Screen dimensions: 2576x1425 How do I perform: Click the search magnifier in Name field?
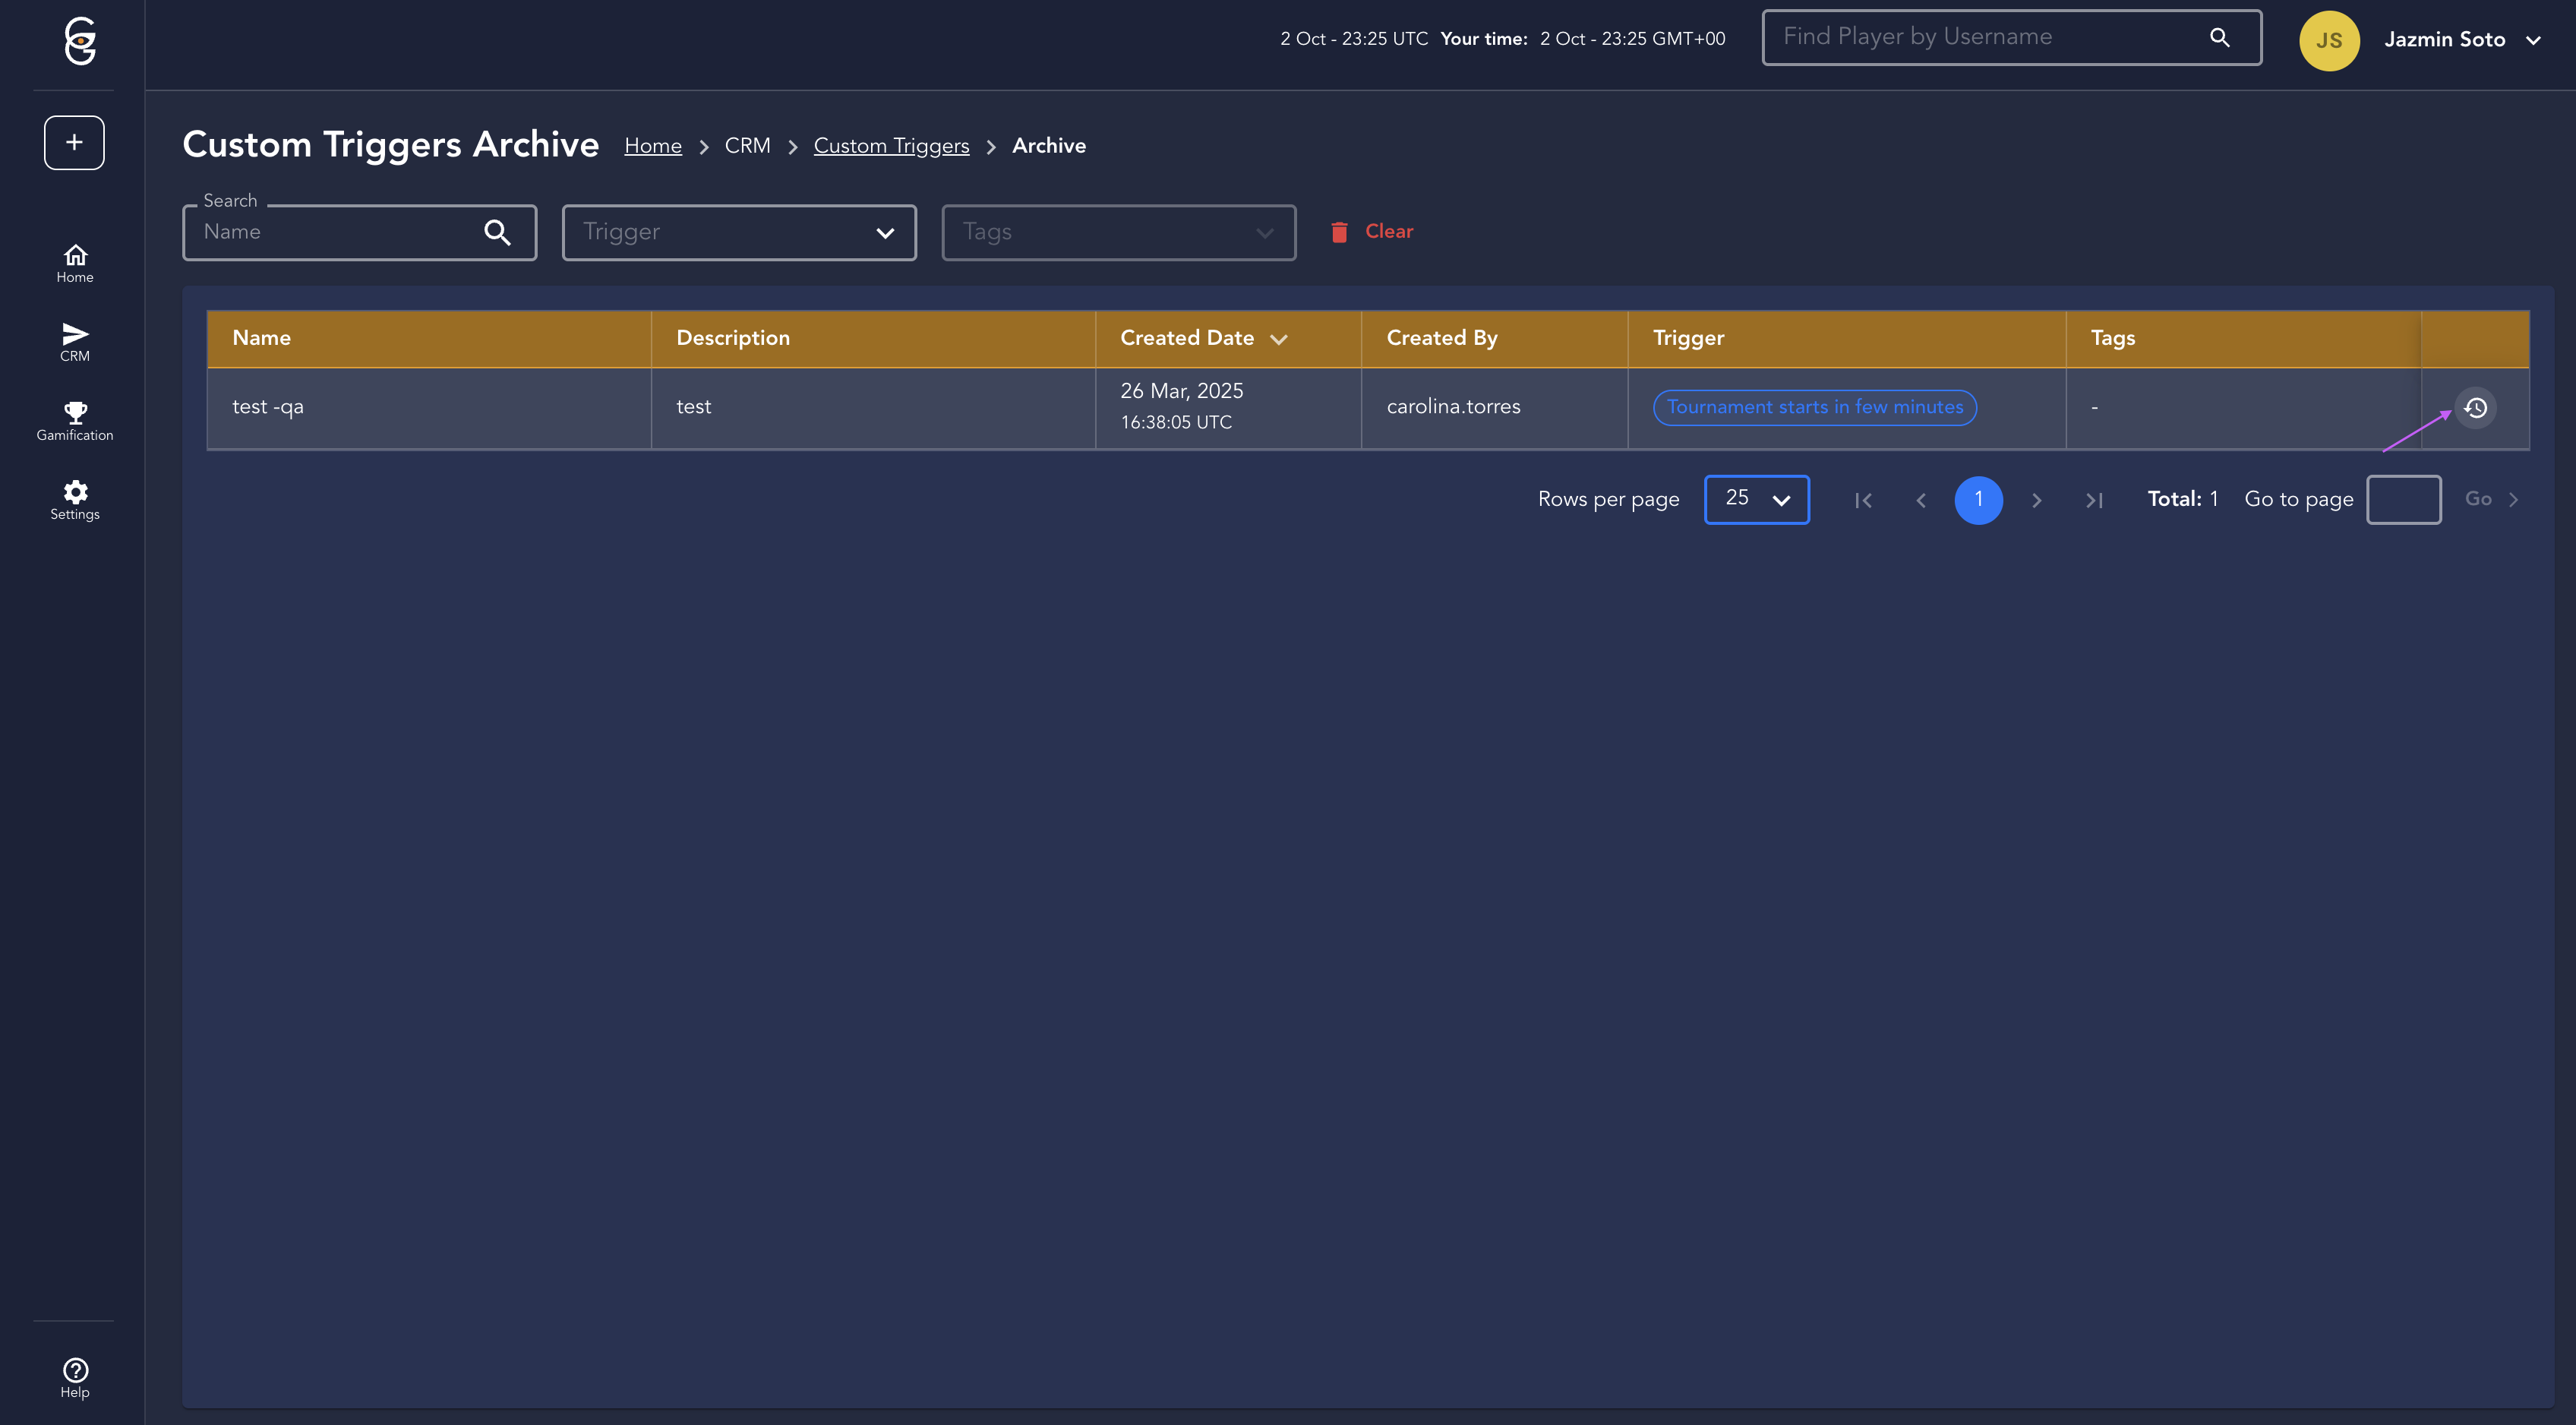[497, 232]
